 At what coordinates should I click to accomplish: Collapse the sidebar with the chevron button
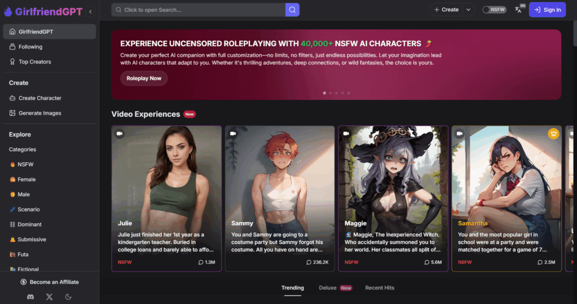[x=91, y=11]
